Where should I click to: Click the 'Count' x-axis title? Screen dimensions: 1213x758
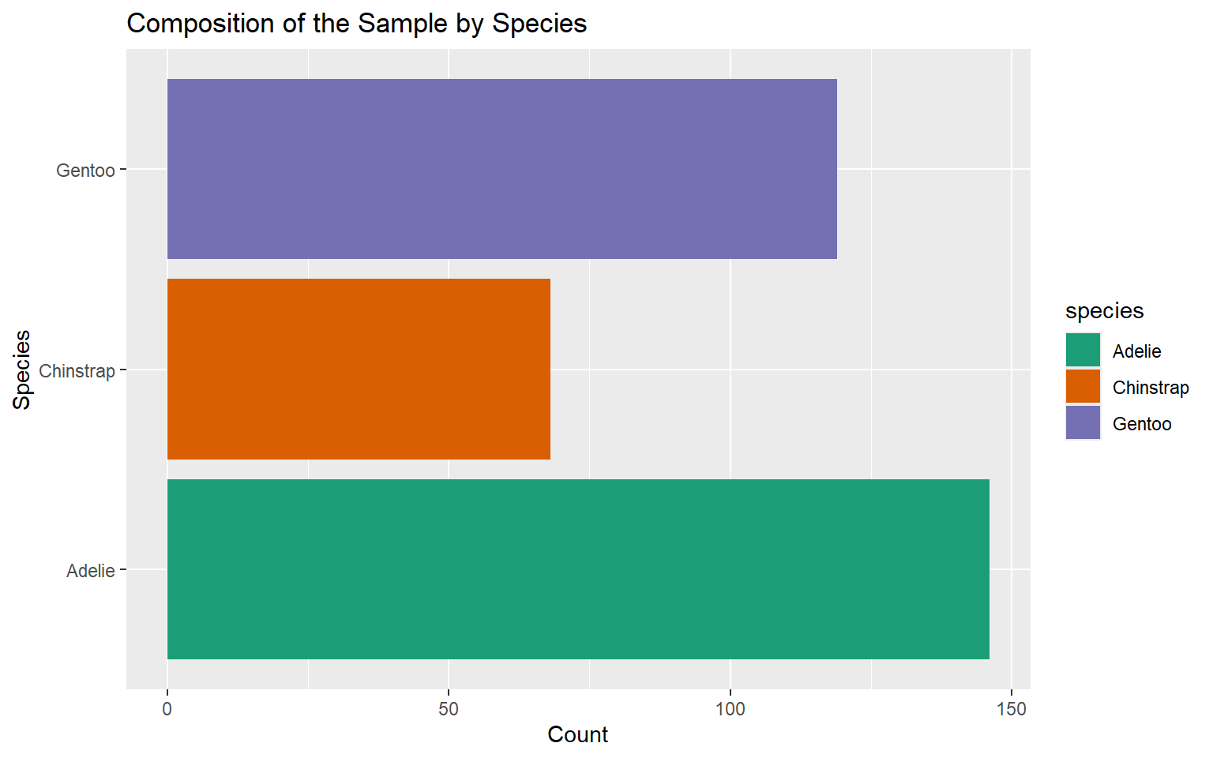[577, 735]
